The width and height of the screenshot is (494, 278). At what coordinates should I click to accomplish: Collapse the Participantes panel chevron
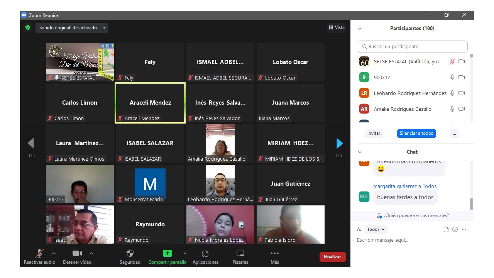(x=360, y=29)
